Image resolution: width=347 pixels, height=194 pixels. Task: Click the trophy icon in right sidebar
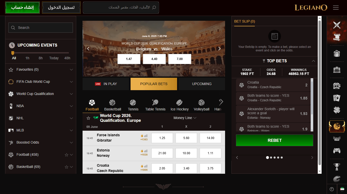[337, 167]
